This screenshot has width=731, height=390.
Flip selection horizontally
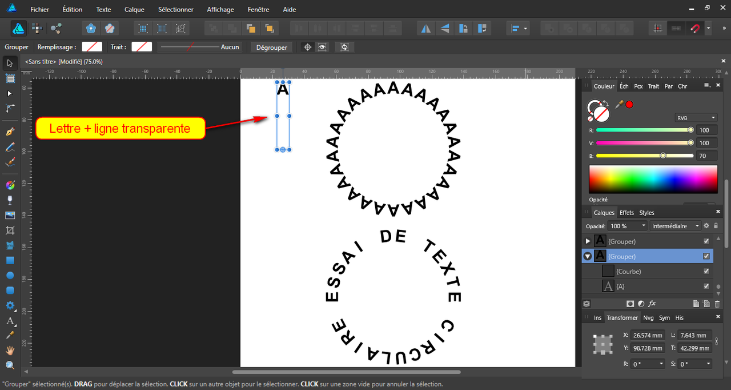[426, 28]
